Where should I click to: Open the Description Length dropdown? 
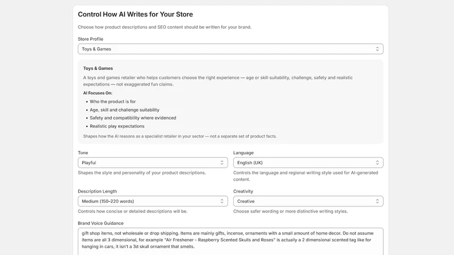(x=153, y=201)
